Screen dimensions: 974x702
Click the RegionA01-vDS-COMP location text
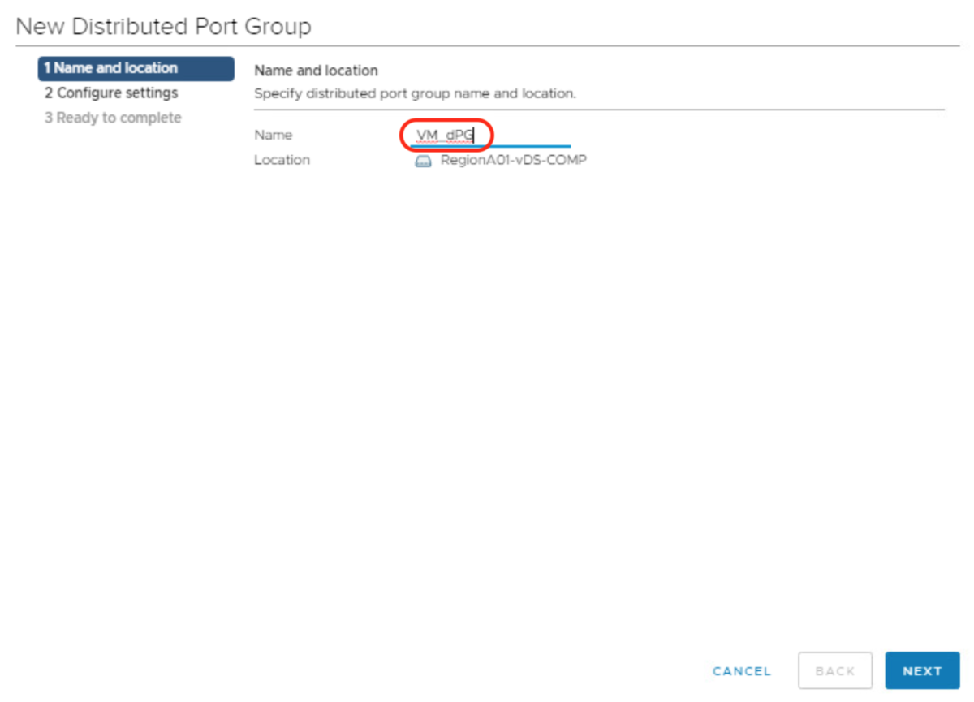[513, 160]
